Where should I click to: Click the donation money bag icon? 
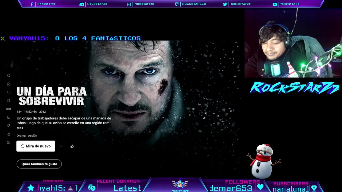tap(92, 188)
